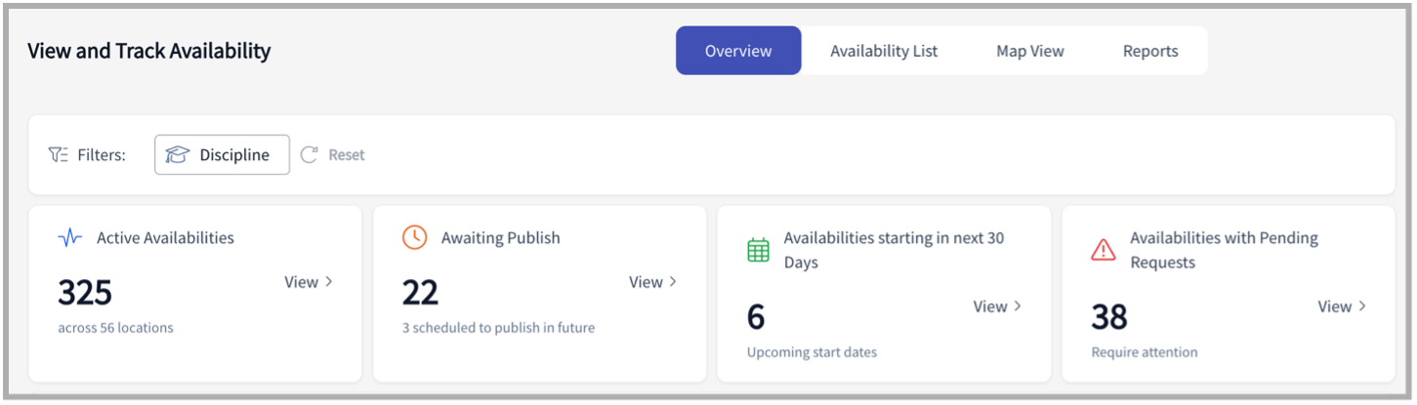Image resolution: width=1417 pixels, height=405 pixels.
Task: Switch to the Overview tab
Action: point(738,51)
